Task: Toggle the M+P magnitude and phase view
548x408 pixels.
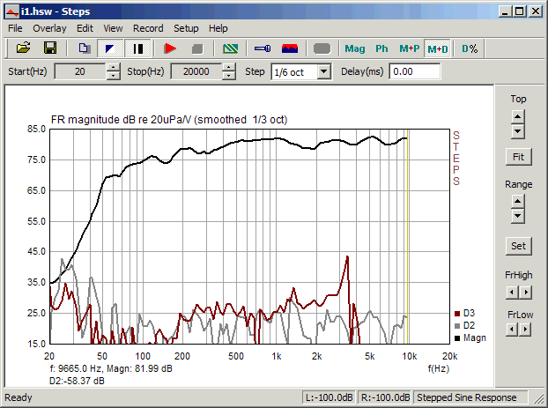Action: click(x=409, y=48)
